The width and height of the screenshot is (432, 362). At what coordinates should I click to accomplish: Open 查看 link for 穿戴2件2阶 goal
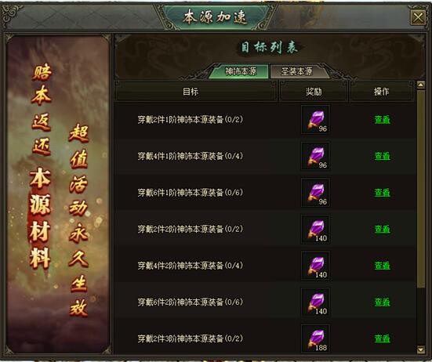tap(382, 230)
